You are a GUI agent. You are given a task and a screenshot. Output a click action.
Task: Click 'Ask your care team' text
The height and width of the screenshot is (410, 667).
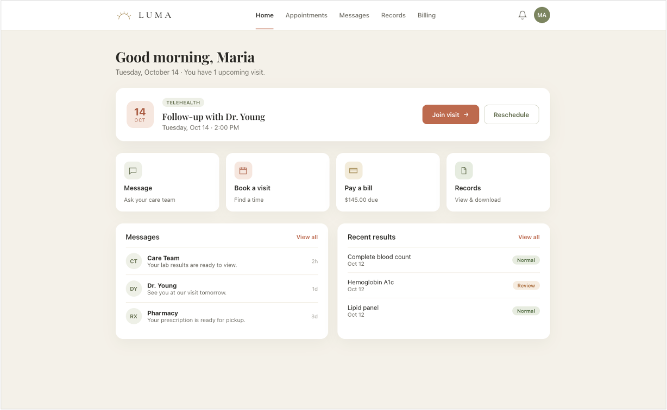[x=149, y=200]
